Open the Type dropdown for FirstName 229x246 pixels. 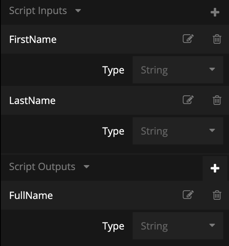[178, 70]
